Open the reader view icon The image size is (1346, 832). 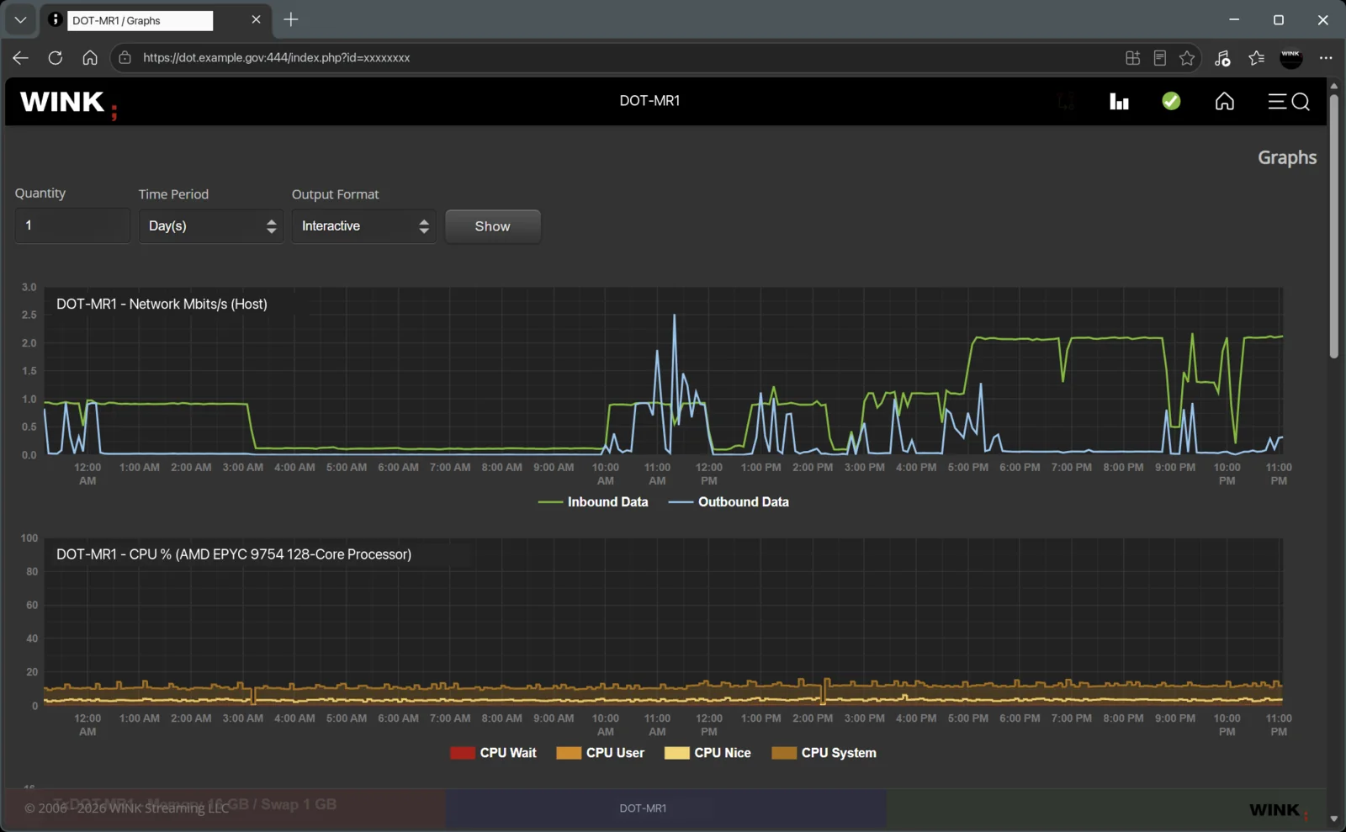(1160, 58)
